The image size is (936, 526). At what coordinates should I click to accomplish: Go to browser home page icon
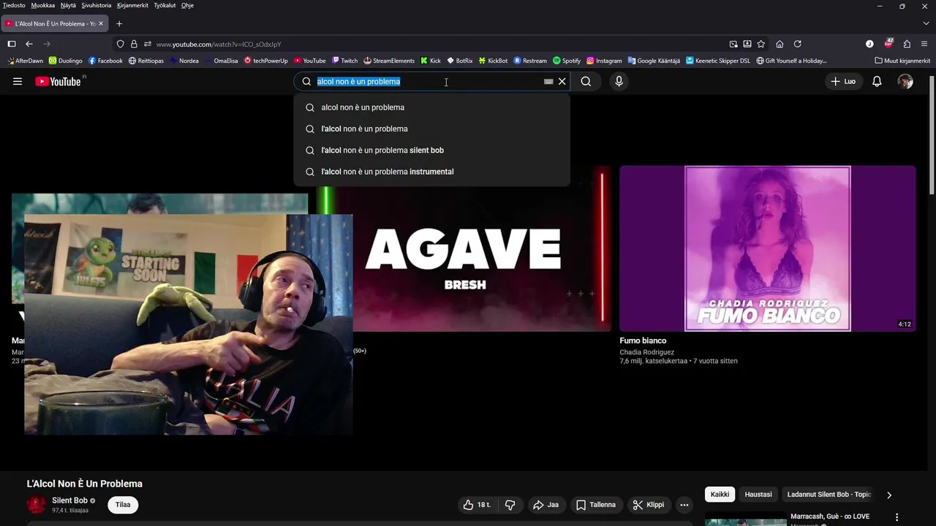(x=780, y=44)
